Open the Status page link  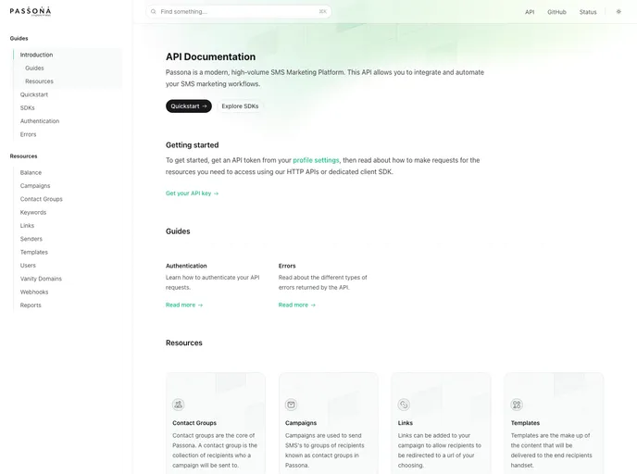pyautogui.click(x=588, y=12)
